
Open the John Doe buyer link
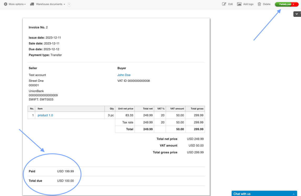pos(124,75)
